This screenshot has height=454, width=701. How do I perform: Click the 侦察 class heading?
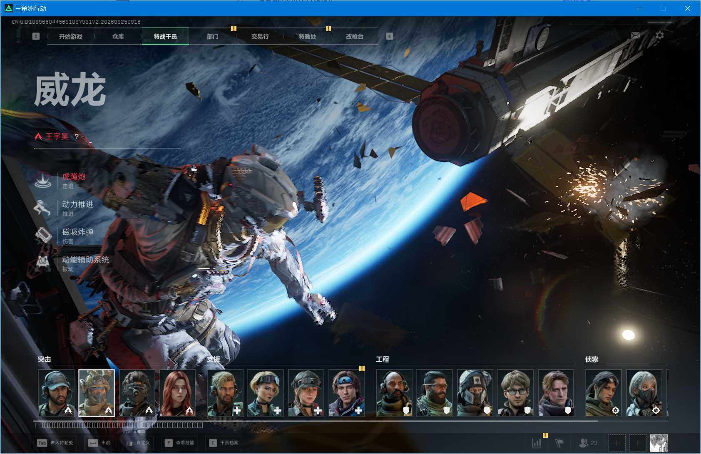coord(592,359)
